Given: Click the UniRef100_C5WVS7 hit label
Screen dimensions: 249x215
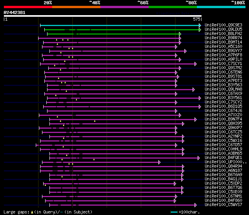Looking at the screenshot, I should pos(223,205).
